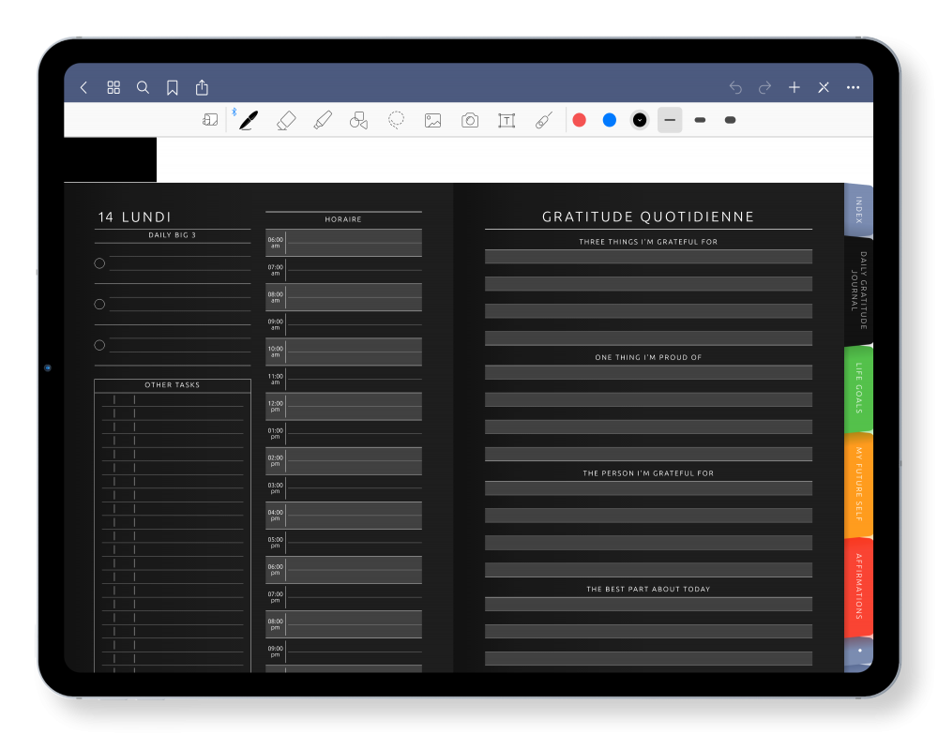938x734 pixels.
Task: Open the Life Goals tab
Action: [858, 388]
